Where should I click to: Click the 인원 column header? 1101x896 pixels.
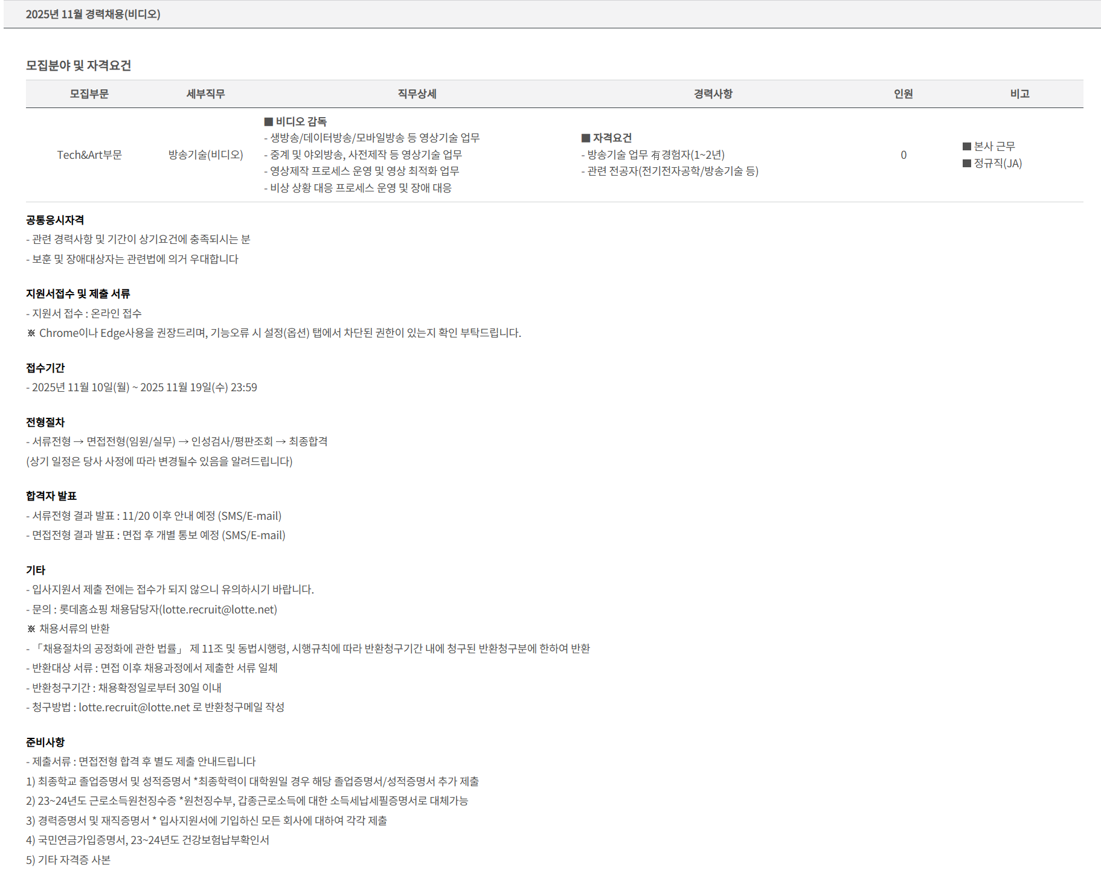(x=903, y=94)
